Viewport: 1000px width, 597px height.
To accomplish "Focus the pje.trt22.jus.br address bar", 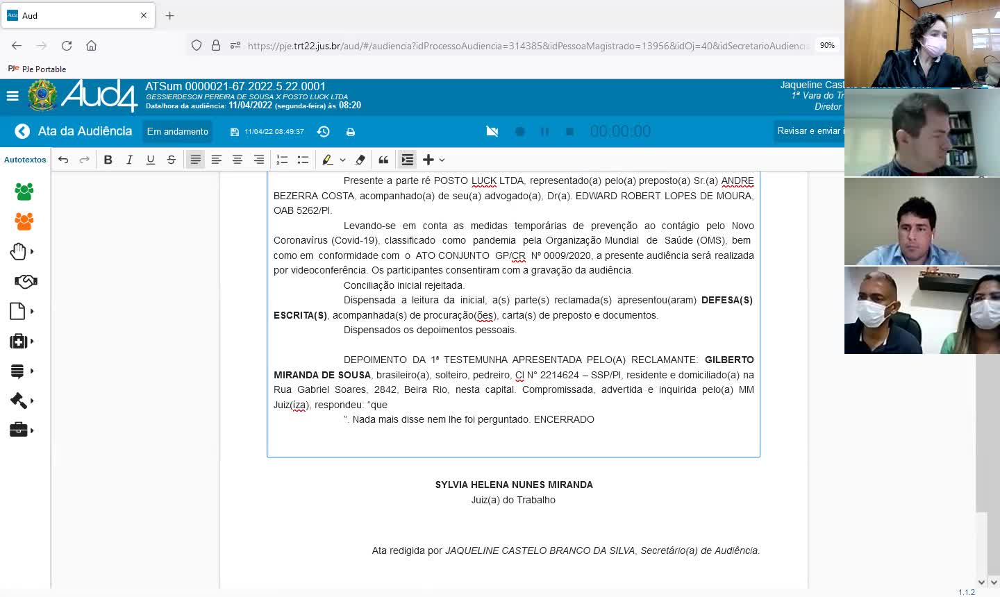I will [528, 46].
